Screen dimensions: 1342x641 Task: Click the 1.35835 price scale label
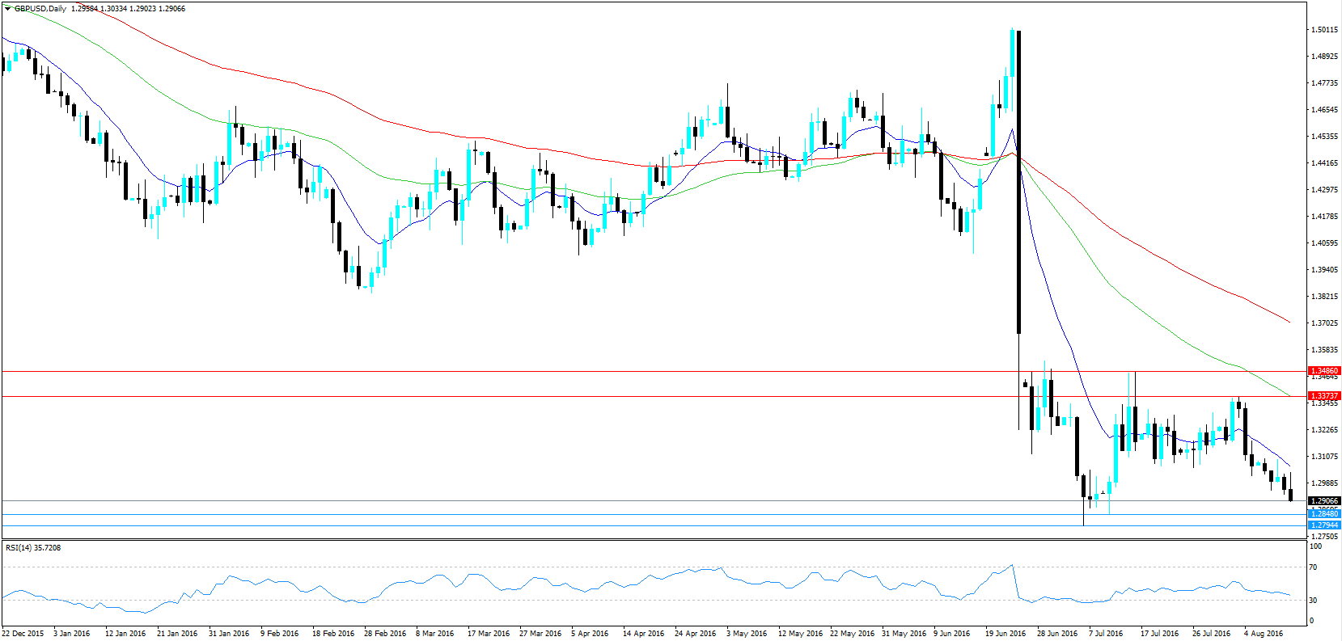click(x=1324, y=350)
